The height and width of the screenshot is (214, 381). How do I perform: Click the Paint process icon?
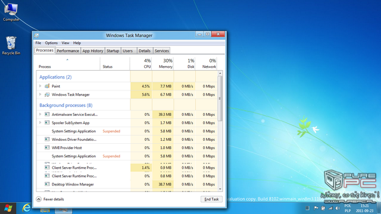47,86
